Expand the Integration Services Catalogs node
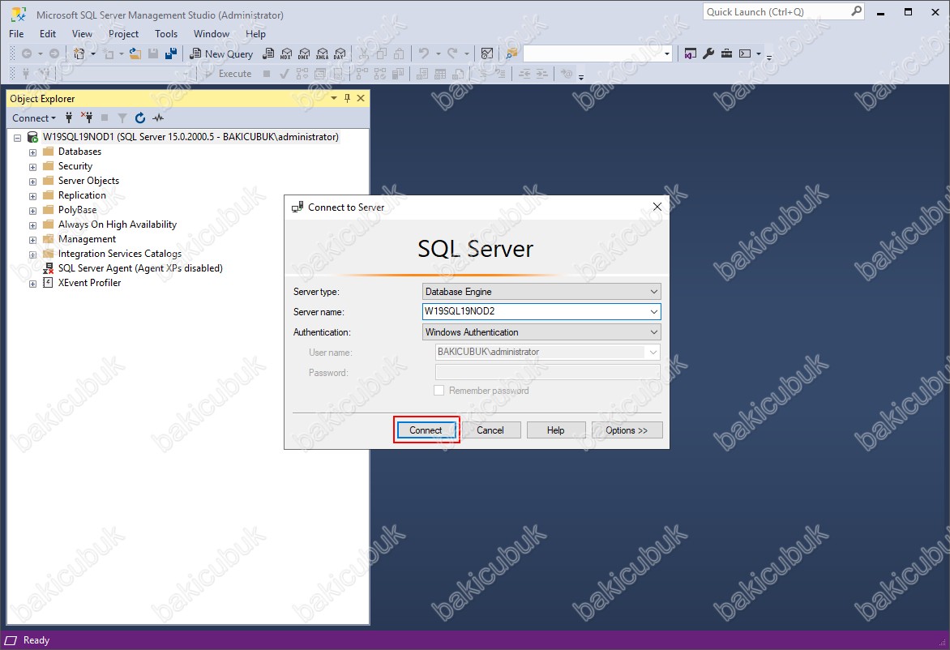The image size is (950, 650). [x=32, y=254]
